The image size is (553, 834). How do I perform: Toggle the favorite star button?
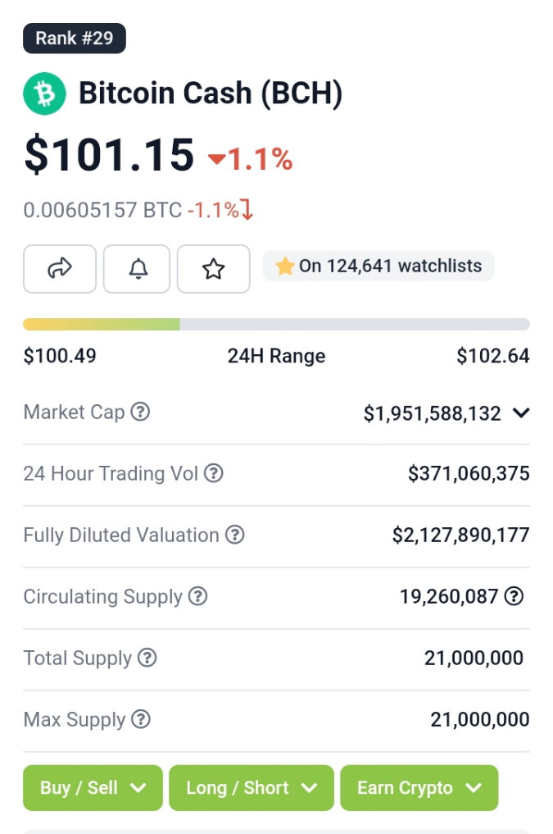[214, 269]
